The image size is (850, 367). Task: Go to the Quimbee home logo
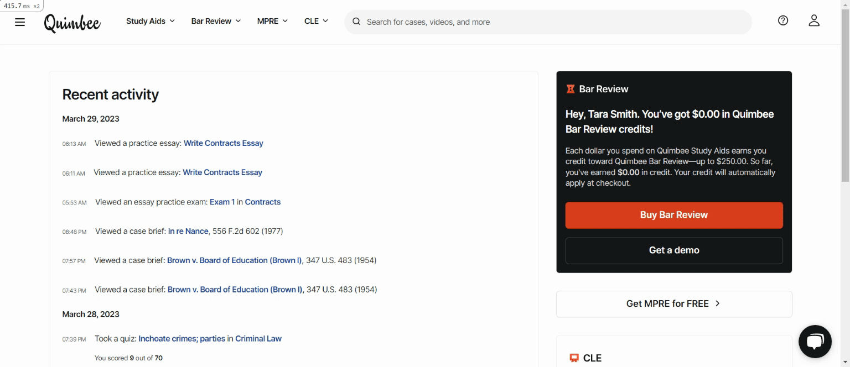tap(72, 23)
